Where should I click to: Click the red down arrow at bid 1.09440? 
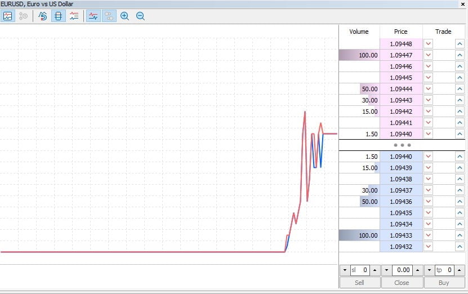click(429, 157)
